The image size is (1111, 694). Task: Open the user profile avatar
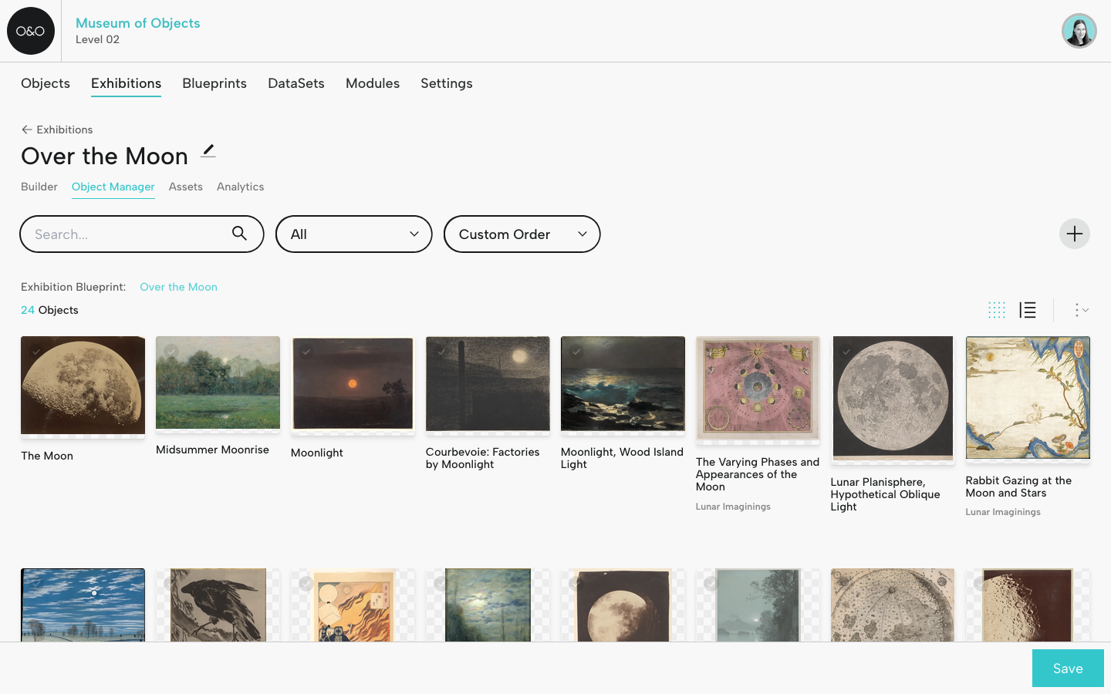pyautogui.click(x=1079, y=30)
